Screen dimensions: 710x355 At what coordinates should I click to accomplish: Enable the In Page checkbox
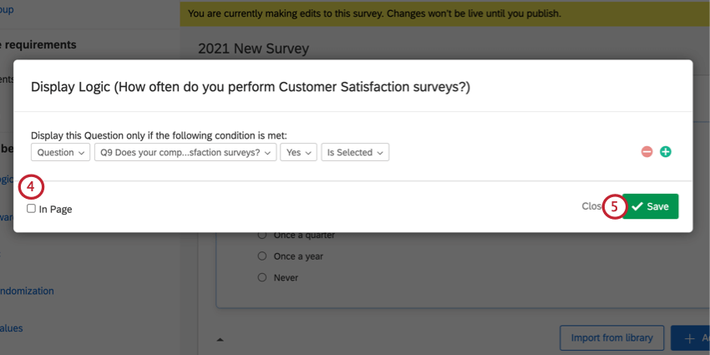tap(32, 209)
